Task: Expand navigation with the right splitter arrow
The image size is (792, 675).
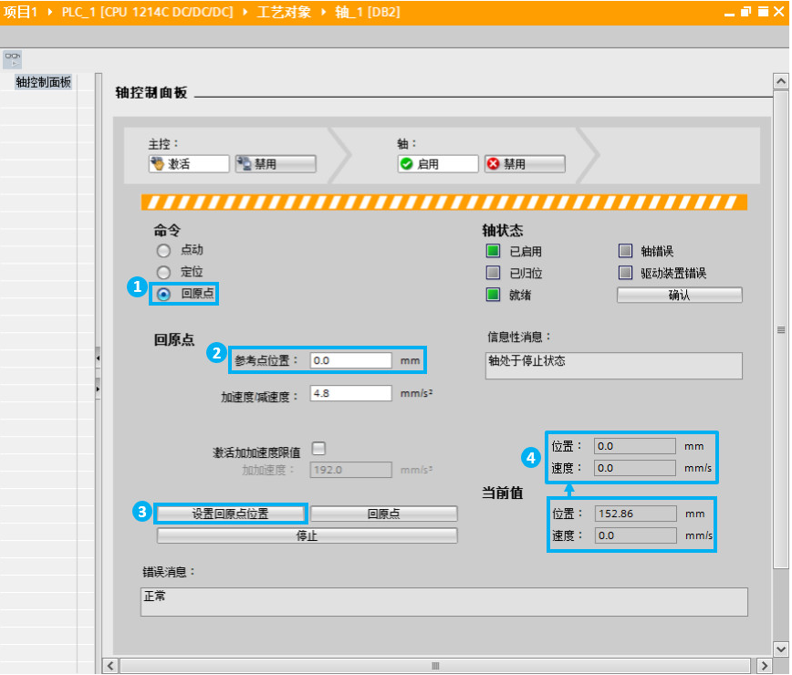Action: point(98,389)
